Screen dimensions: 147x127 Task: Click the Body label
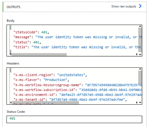click(x=11, y=21)
